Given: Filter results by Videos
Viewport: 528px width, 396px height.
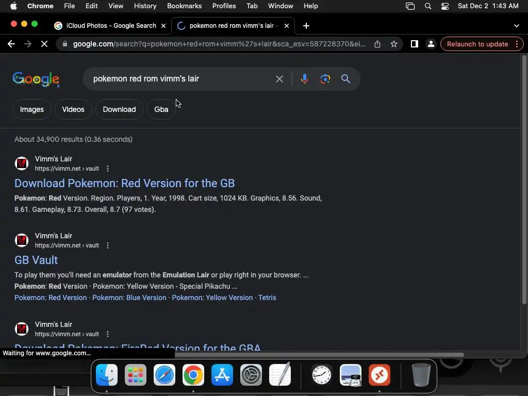Looking at the screenshot, I should (73, 109).
